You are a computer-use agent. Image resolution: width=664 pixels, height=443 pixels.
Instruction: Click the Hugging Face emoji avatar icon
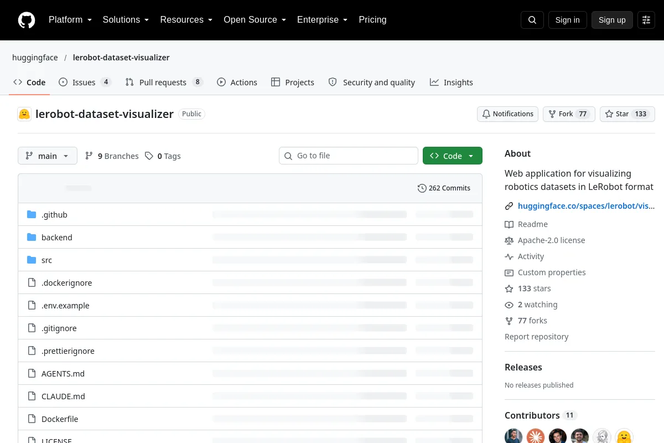(24, 114)
